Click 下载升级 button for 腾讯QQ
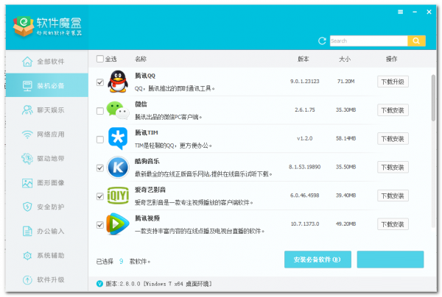The width and height of the screenshot is (442, 297). click(393, 82)
